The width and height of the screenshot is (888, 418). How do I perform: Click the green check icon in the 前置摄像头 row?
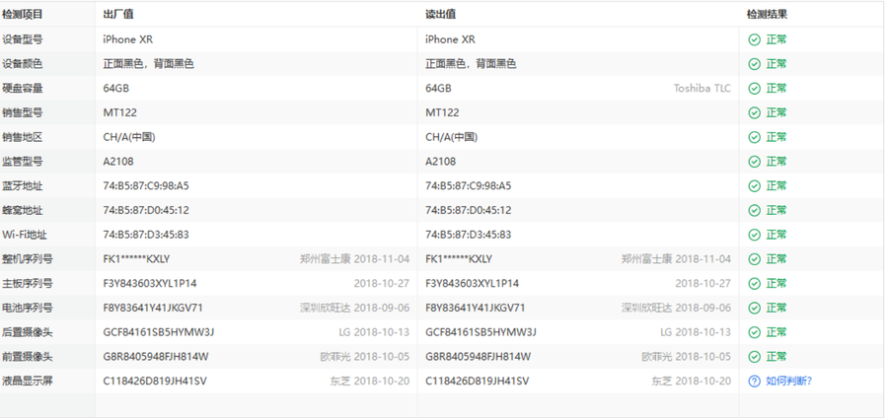pyautogui.click(x=754, y=356)
